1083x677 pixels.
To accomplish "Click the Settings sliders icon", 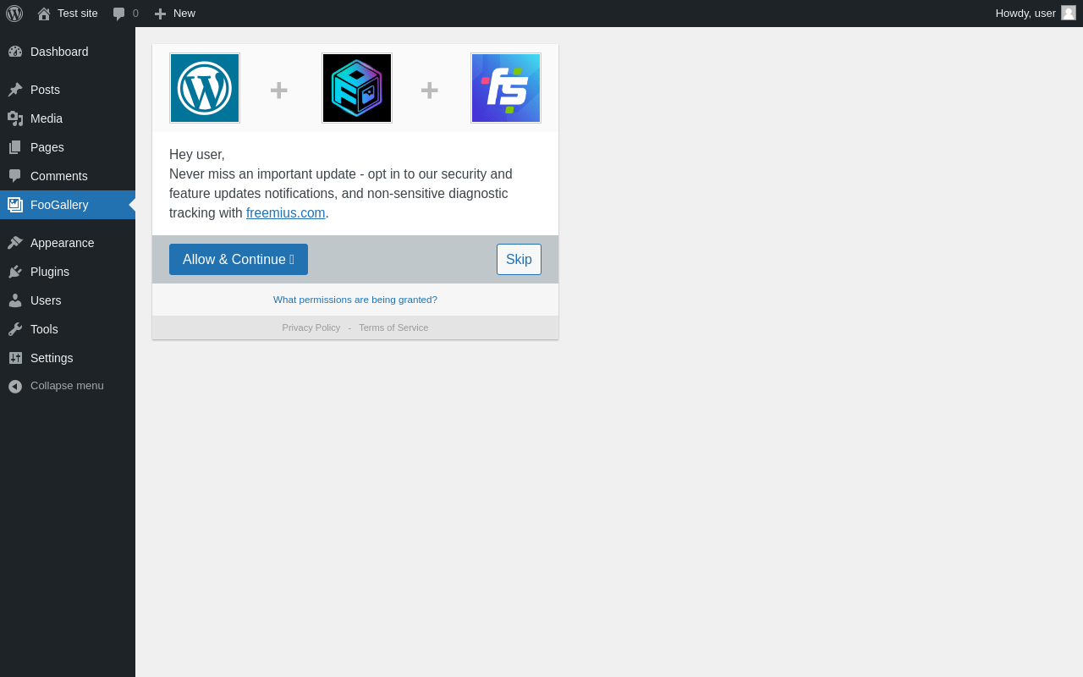I will [x=15, y=358].
